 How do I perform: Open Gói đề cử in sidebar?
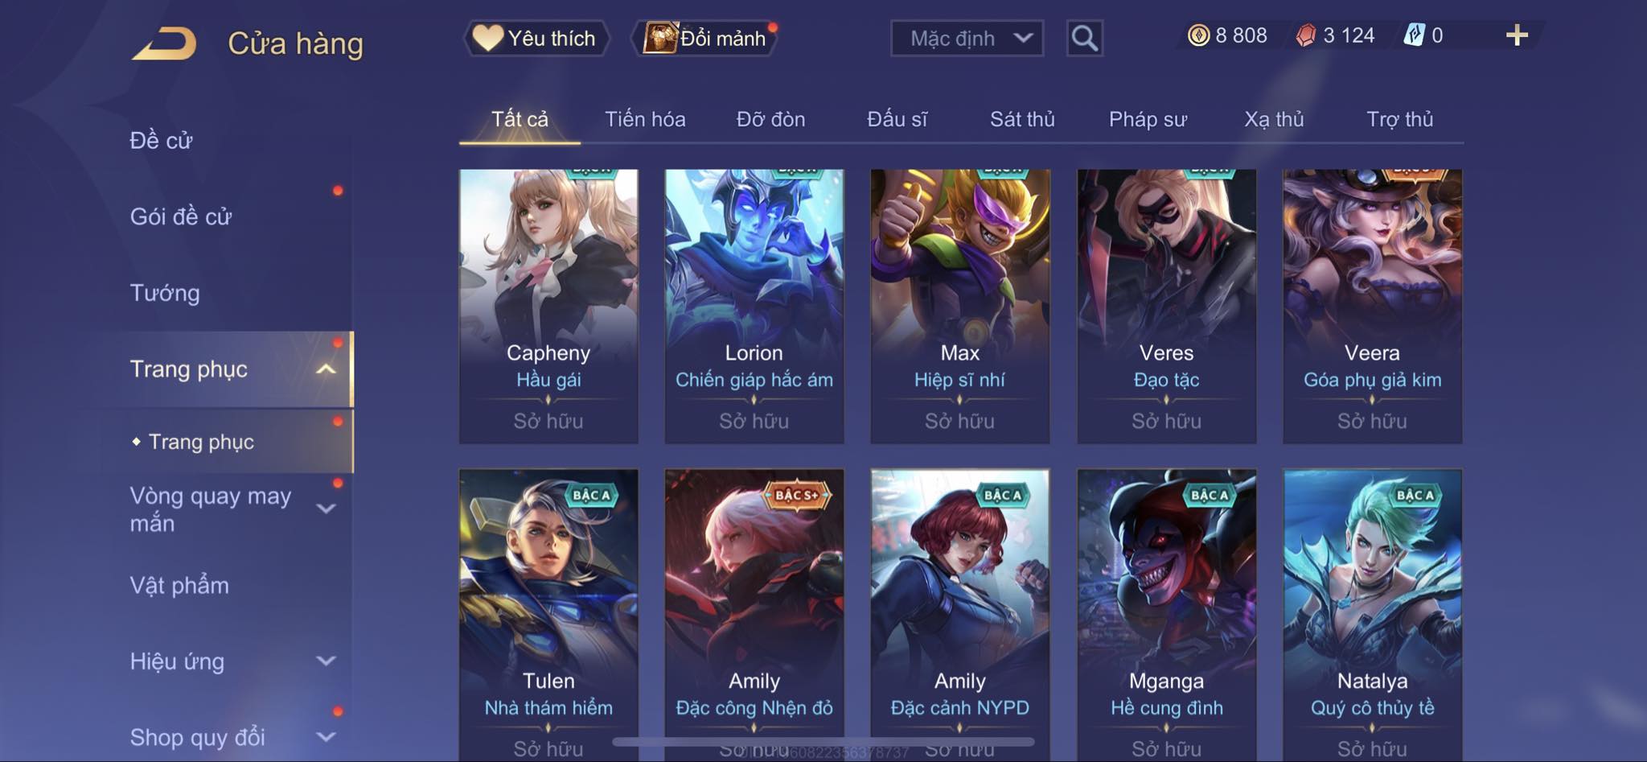(181, 216)
